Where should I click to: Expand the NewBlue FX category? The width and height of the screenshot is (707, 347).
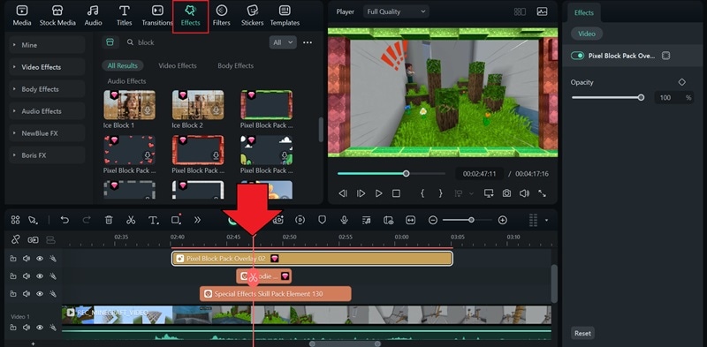coord(47,133)
